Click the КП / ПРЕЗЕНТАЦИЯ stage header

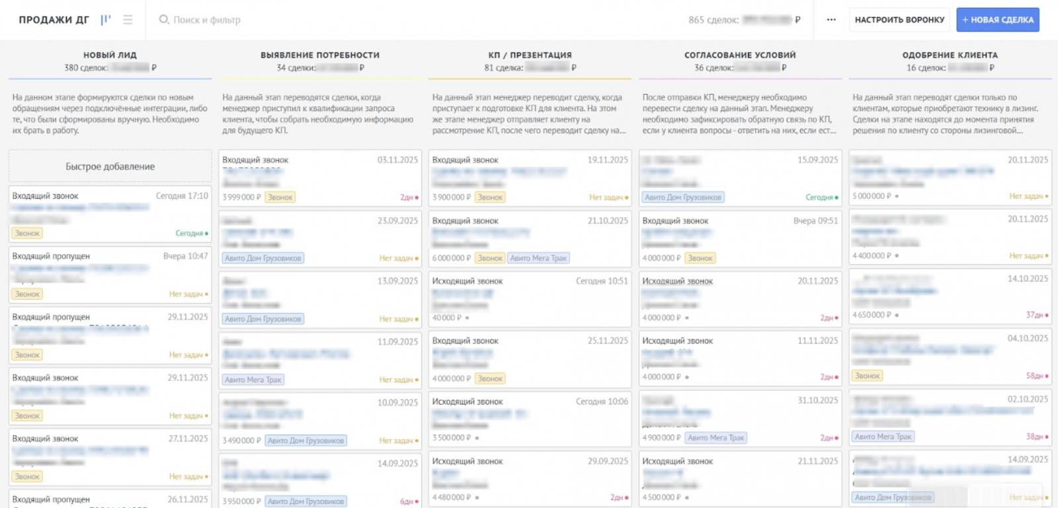(x=530, y=56)
